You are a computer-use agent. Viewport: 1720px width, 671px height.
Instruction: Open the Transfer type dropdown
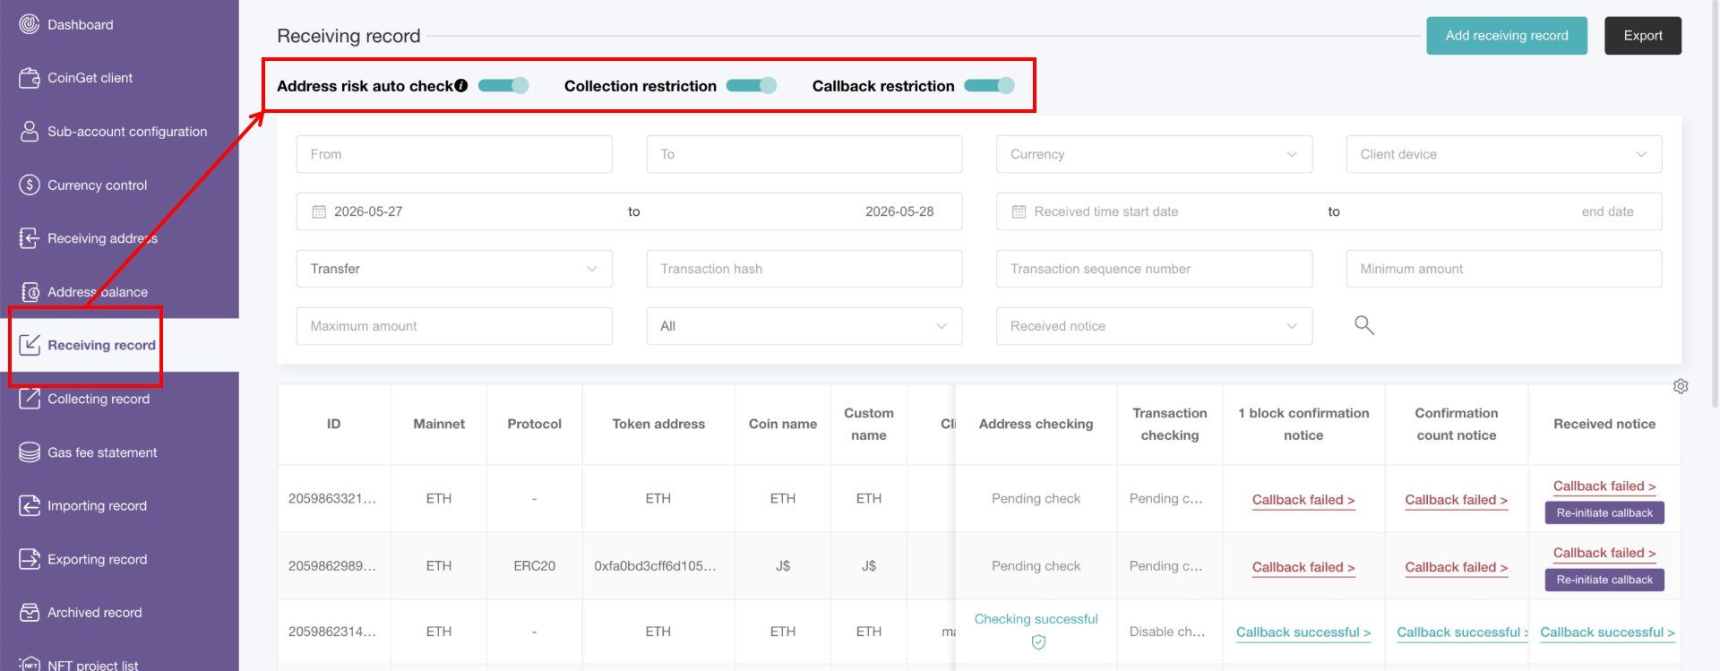pos(454,269)
